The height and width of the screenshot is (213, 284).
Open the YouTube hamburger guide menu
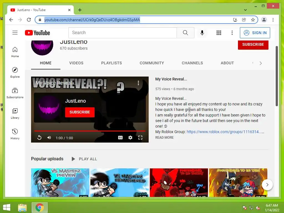tap(15, 33)
